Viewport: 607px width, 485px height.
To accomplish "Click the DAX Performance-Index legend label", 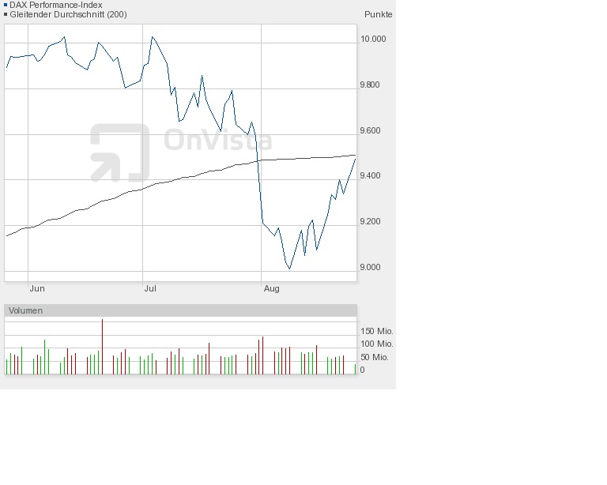I will click(56, 5).
